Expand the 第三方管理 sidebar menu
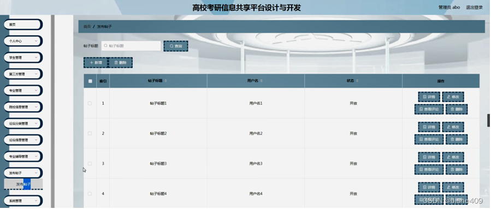The height and width of the screenshot is (209, 491). pos(22,74)
